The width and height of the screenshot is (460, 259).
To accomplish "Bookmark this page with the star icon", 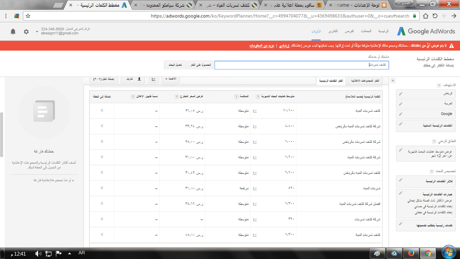I will tap(27, 16).
